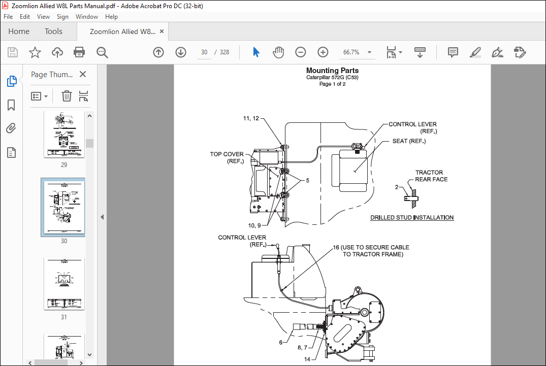Click the current page number field
Screen dimensions: 546x366
click(x=204, y=52)
